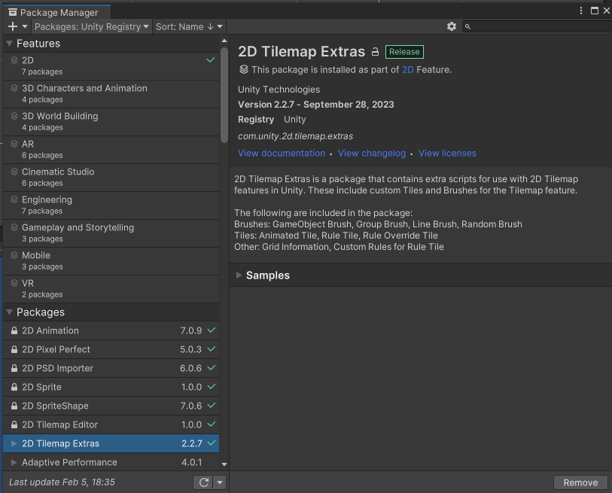Click the layers icon beside Mobile feature
612x493 pixels.
pyautogui.click(x=14, y=255)
